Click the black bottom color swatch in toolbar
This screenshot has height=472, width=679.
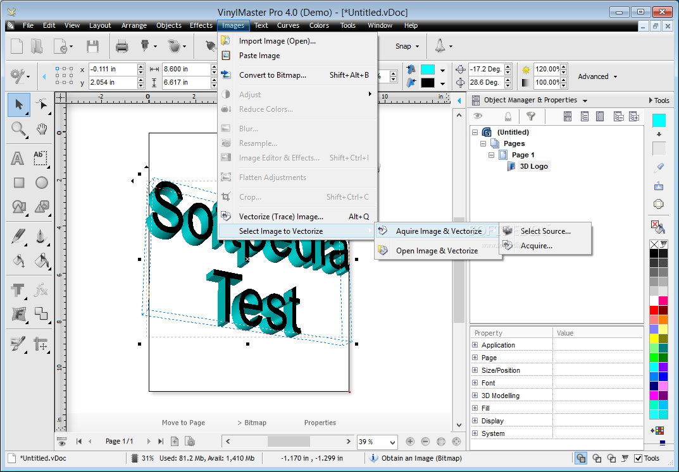point(427,83)
